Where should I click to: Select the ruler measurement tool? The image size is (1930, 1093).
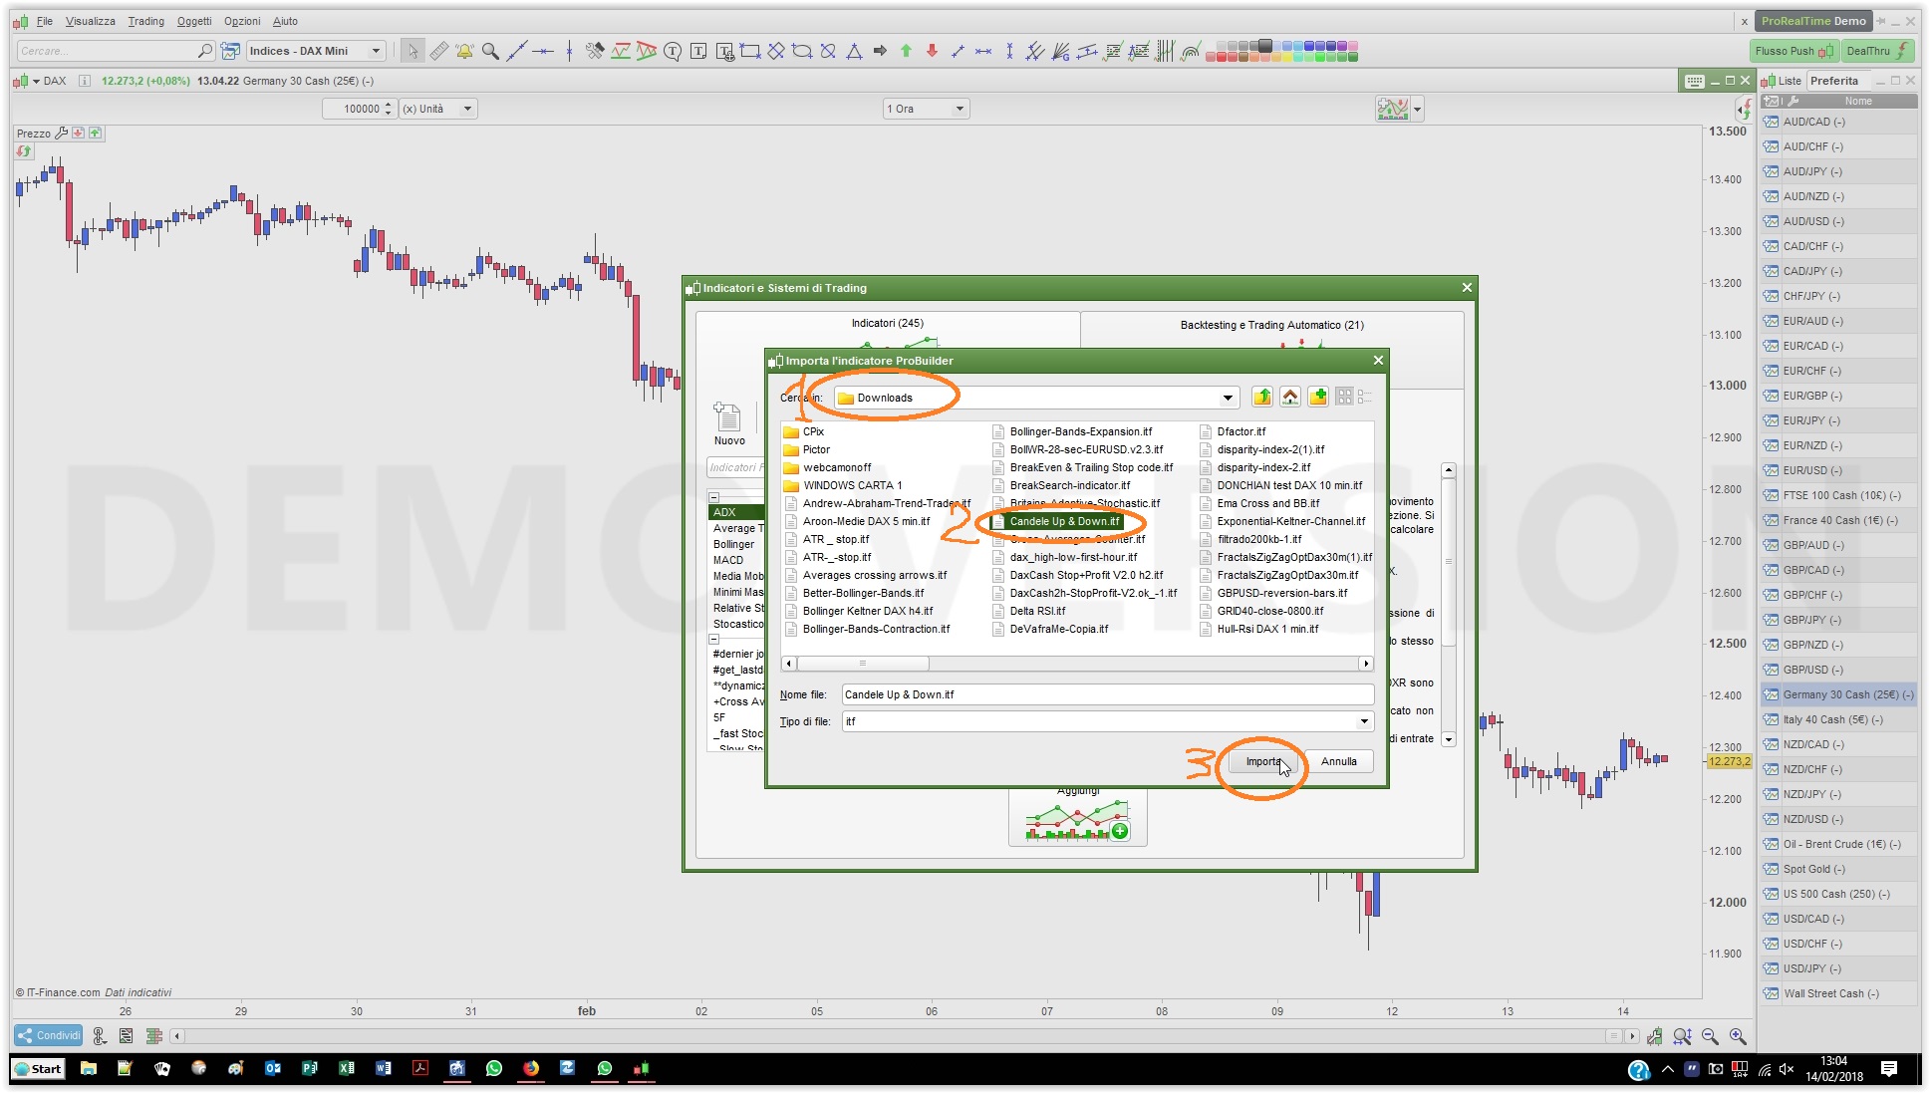pos(438,51)
